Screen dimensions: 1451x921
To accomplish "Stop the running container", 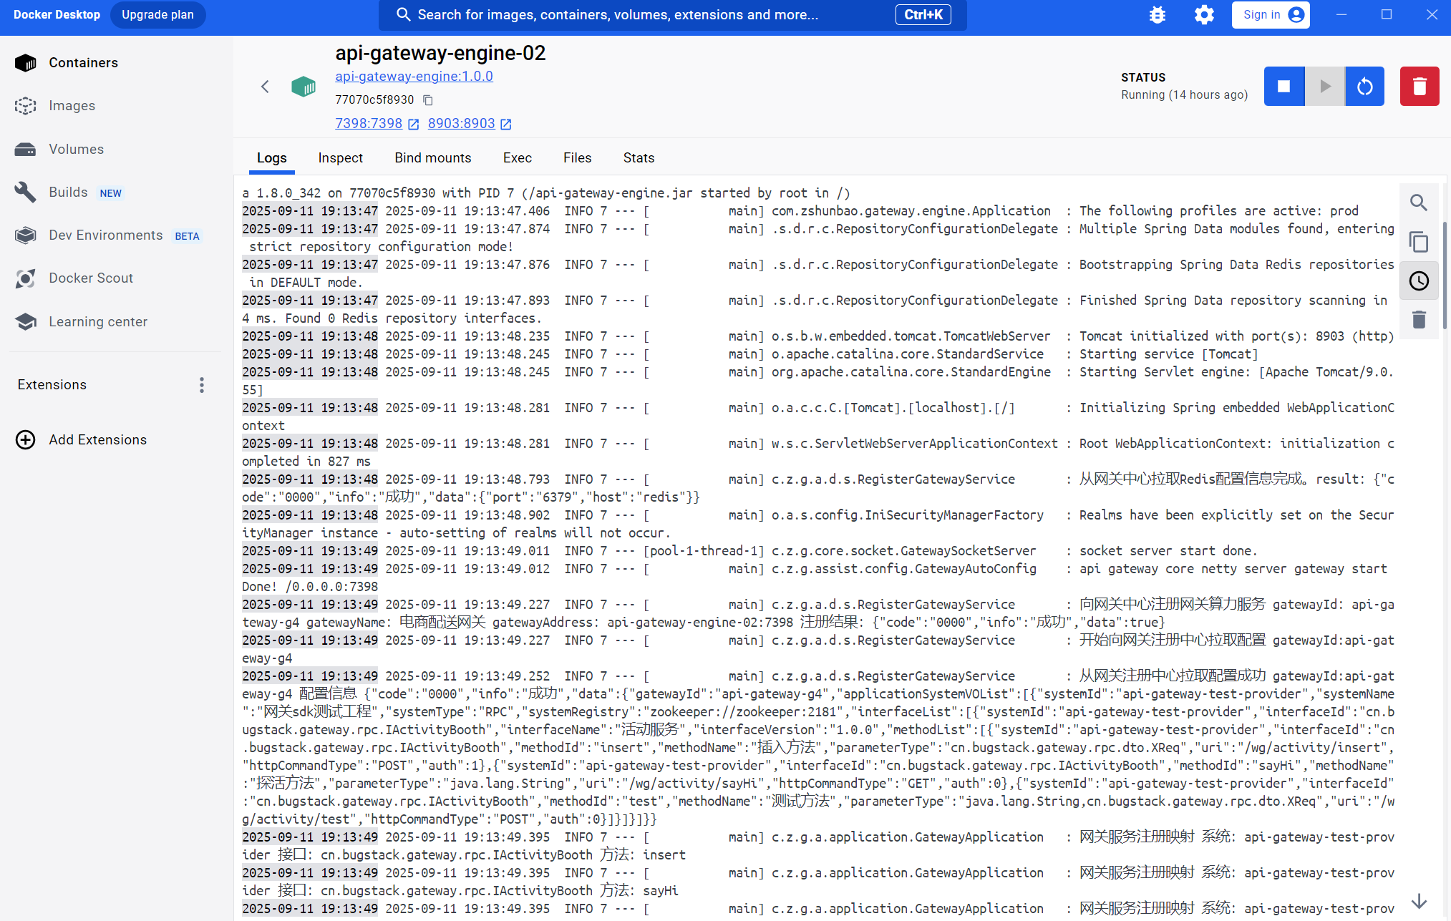I will click(1283, 86).
